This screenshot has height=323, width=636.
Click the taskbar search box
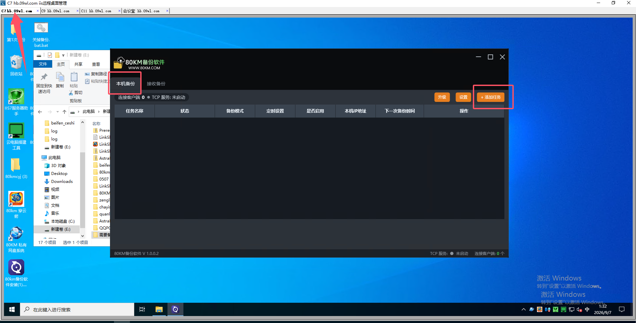pyautogui.click(x=77, y=309)
